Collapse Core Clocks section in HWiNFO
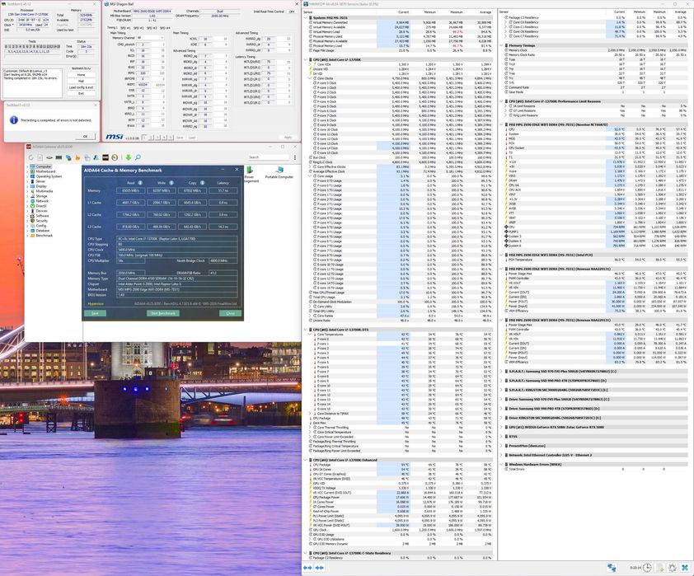 point(310,78)
